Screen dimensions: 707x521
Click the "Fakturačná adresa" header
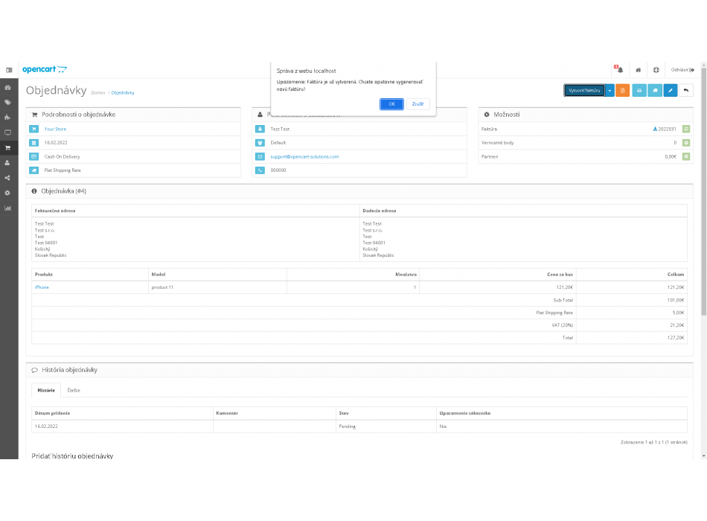click(55, 211)
